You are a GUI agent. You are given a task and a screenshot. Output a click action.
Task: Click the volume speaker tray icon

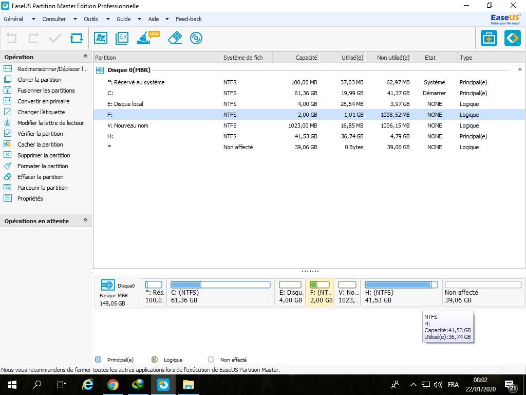tap(438, 385)
